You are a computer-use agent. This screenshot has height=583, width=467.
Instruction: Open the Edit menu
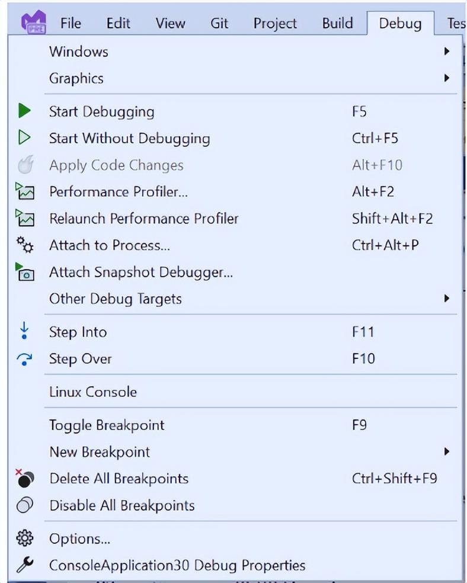[119, 24]
